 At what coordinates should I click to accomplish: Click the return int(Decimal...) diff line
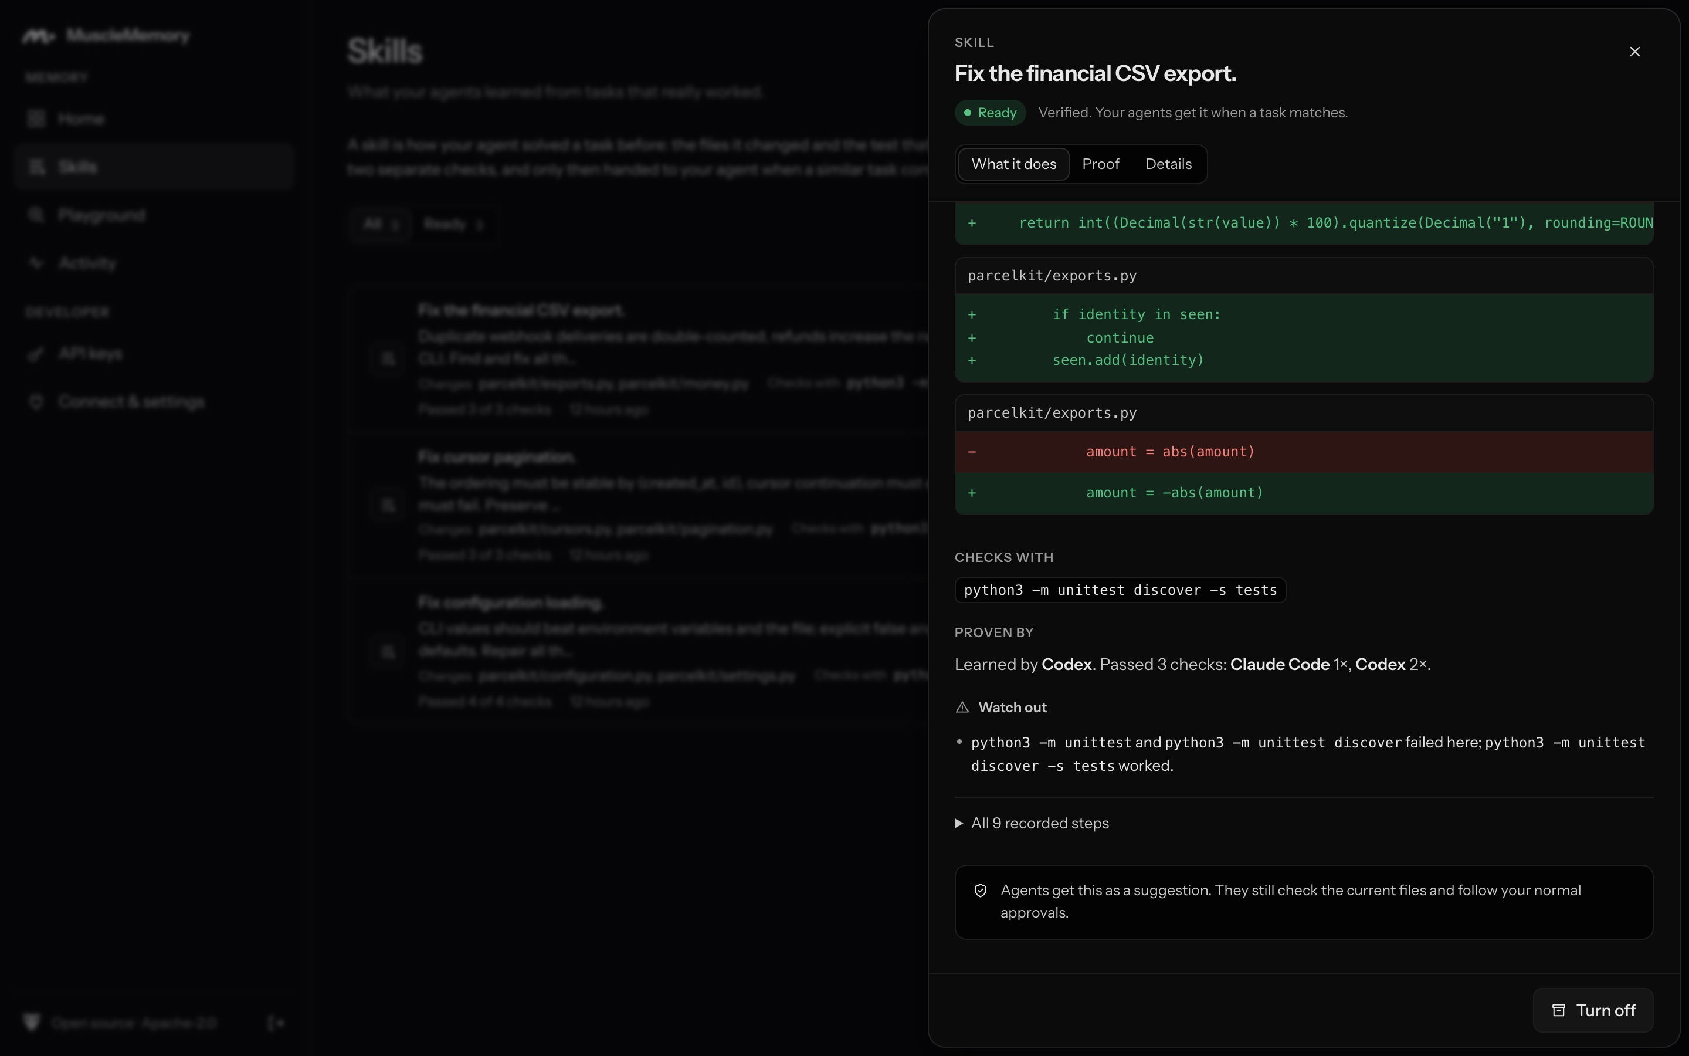1304,223
